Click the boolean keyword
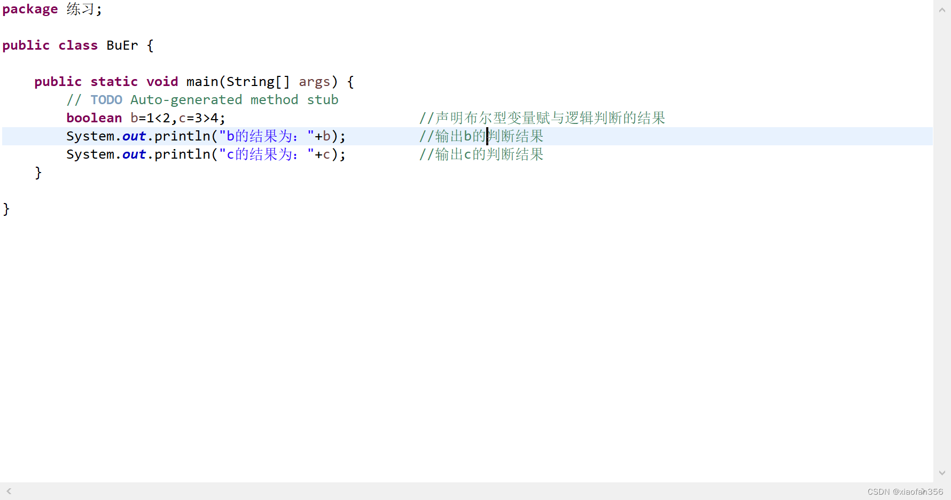This screenshot has height=500, width=951. coord(94,118)
